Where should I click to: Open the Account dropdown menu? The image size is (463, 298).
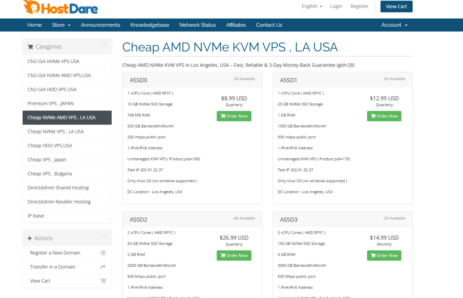[394, 25]
